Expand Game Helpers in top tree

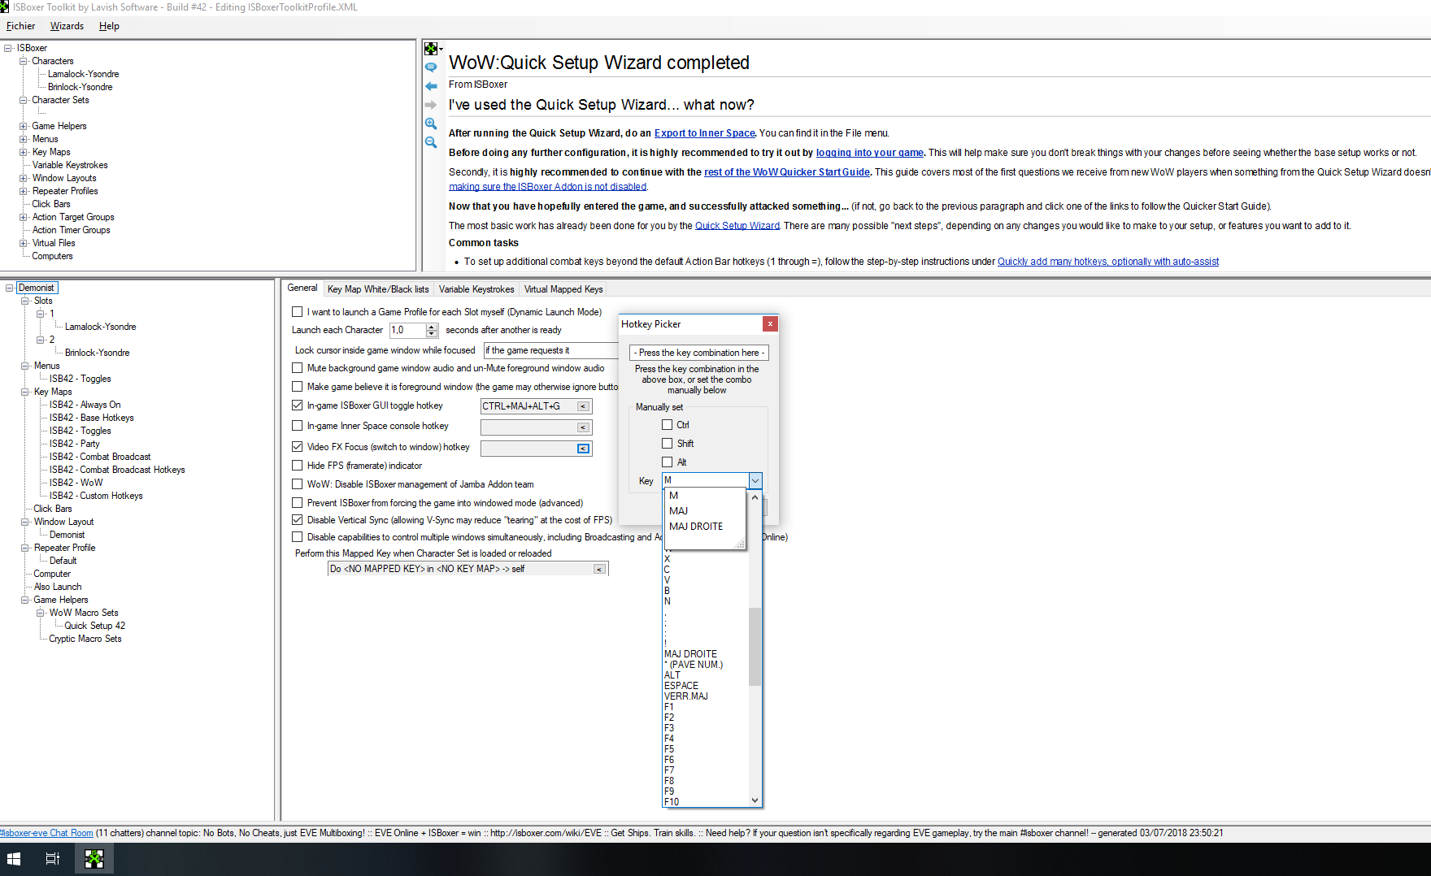(24, 126)
